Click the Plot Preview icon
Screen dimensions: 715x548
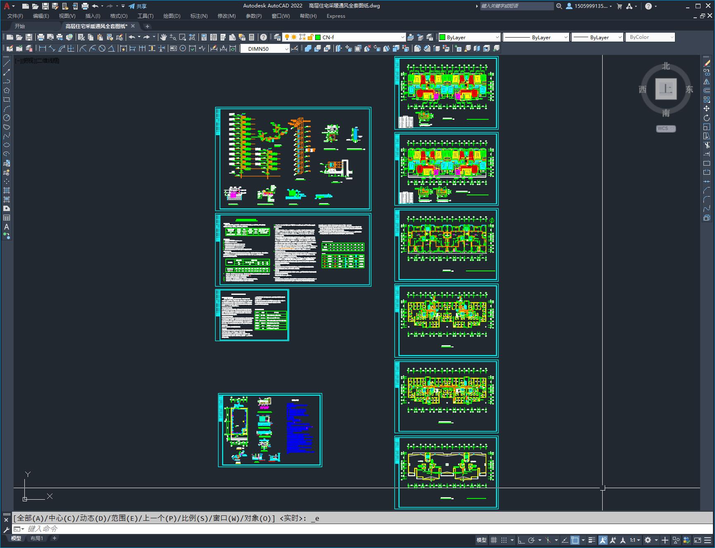click(x=50, y=37)
